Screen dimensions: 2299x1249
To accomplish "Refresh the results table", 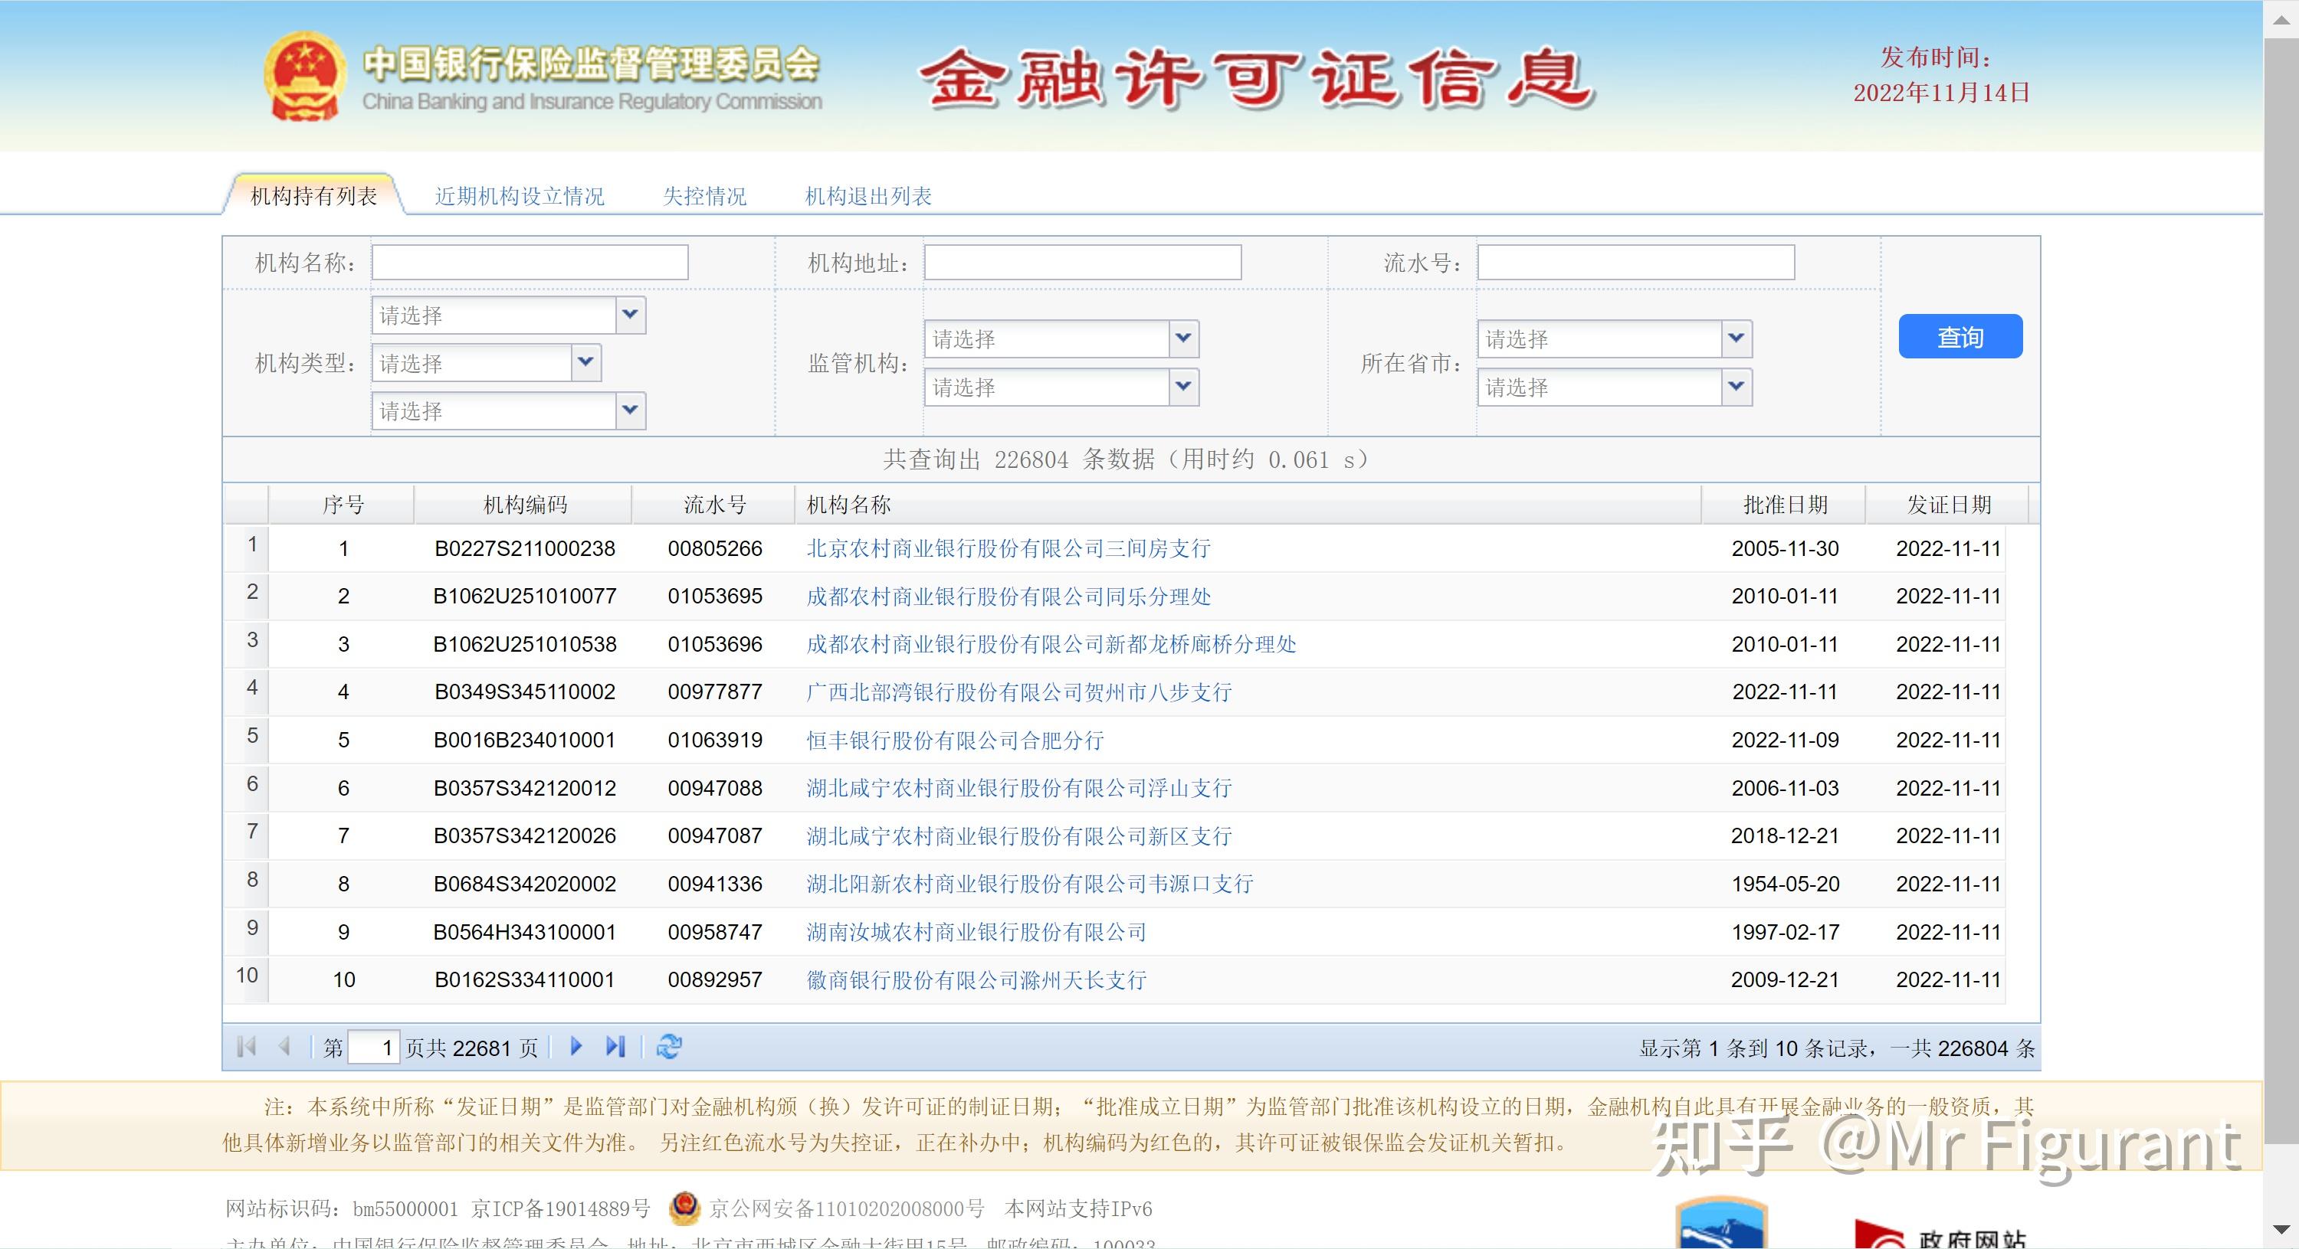I will click(x=668, y=1045).
